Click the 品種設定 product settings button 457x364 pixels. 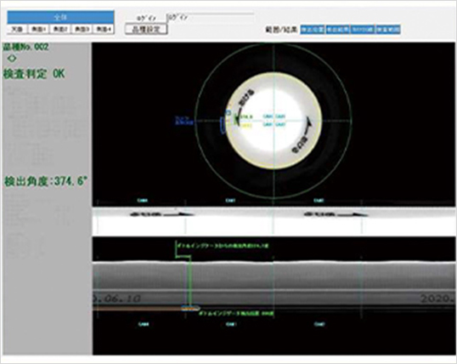click(146, 29)
